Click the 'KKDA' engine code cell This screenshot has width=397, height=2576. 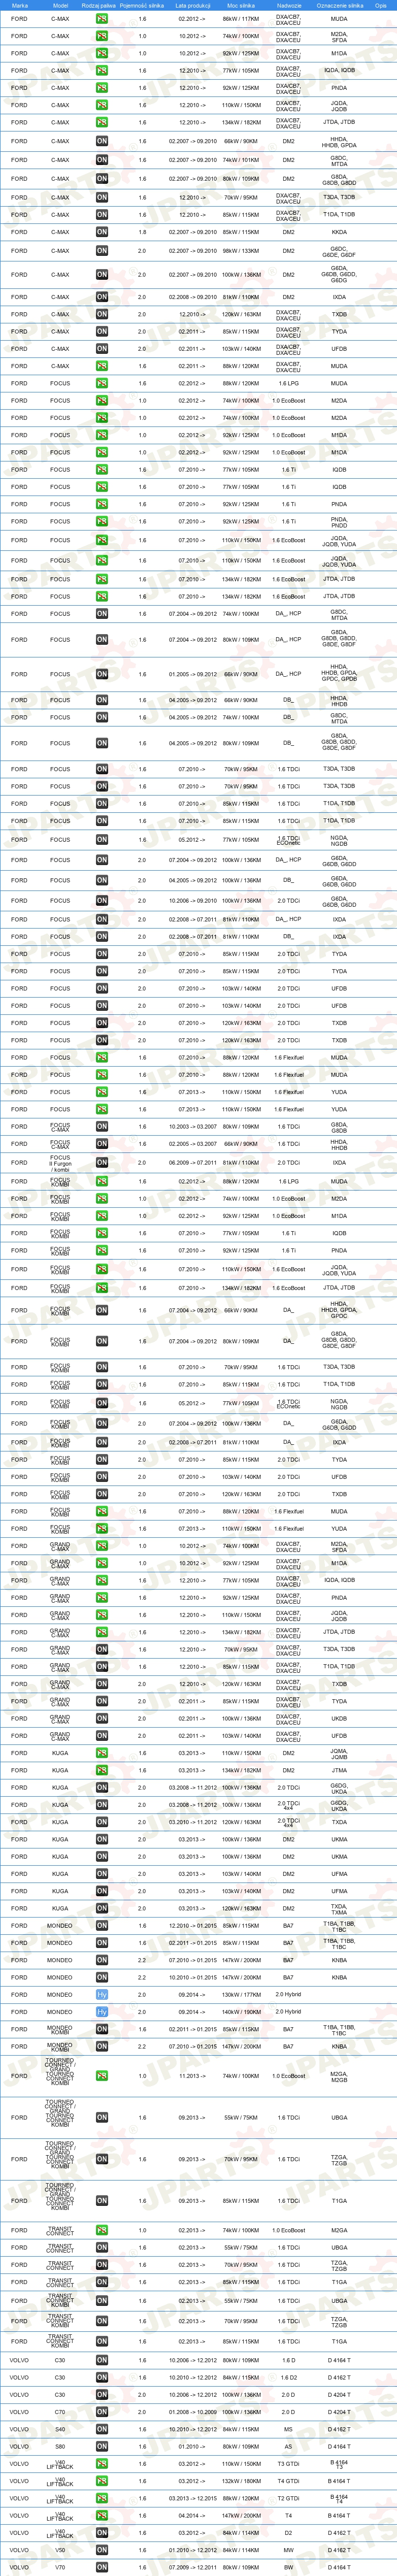click(x=339, y=232)
